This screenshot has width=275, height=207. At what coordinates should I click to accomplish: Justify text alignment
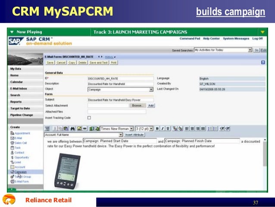point(203,128)
